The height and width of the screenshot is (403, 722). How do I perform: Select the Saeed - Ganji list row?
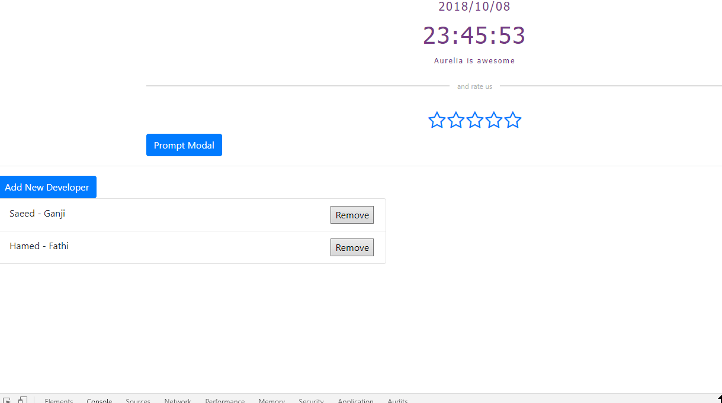[x=192, y=215]
